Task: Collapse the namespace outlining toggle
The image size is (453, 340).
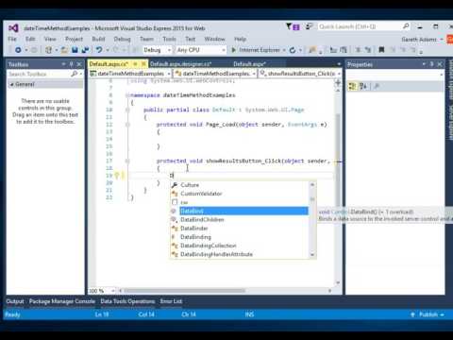Action: (127, 95)
